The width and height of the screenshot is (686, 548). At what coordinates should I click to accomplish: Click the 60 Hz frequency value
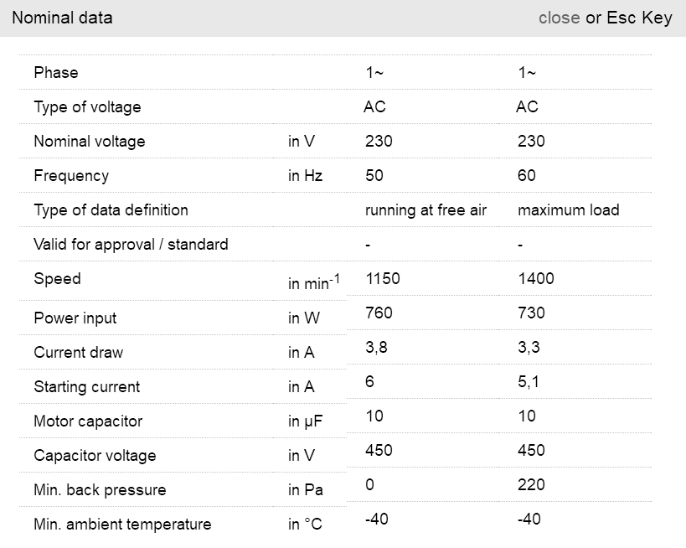click(527, 176)
